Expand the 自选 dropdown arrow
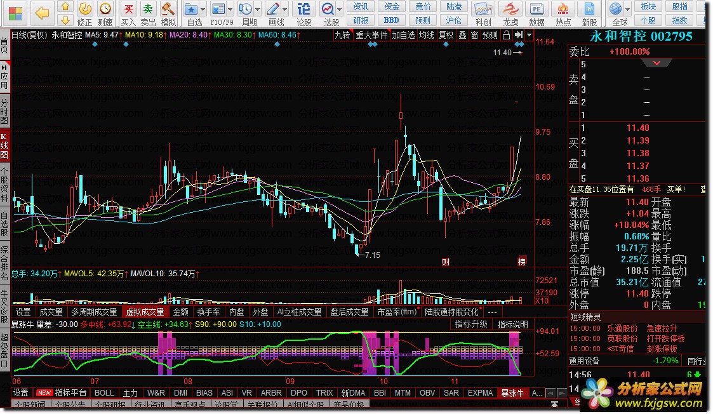 [x=203, y=9]
